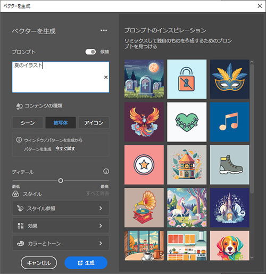Click the Detail info icon
Screen dimensions: 266x274
coord(106,171)
